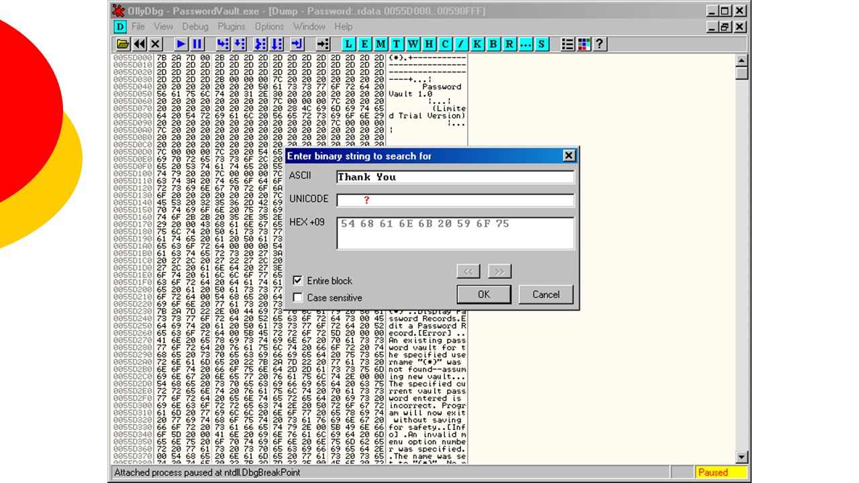859x483 pixels.
Task: Open Windows list with W button
Action: coord(413,44)
